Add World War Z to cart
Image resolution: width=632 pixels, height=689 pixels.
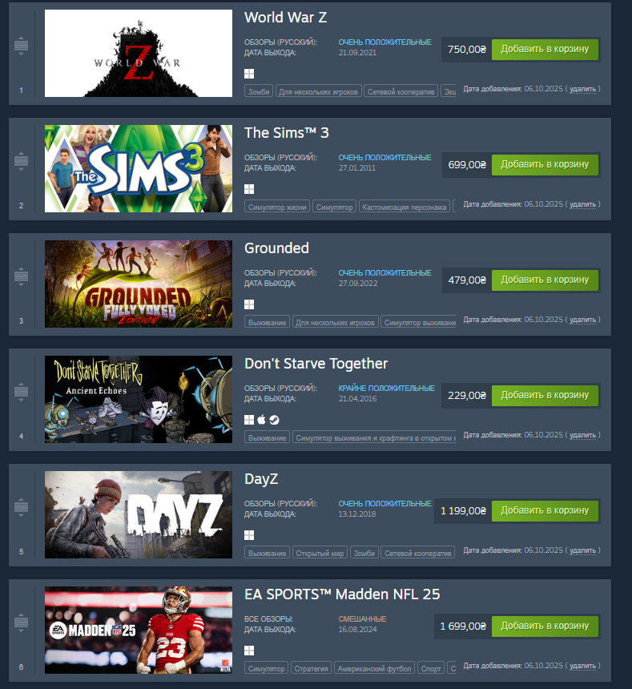tap(545, 49)
